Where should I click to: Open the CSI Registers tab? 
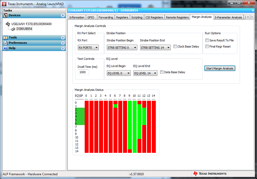154,17
